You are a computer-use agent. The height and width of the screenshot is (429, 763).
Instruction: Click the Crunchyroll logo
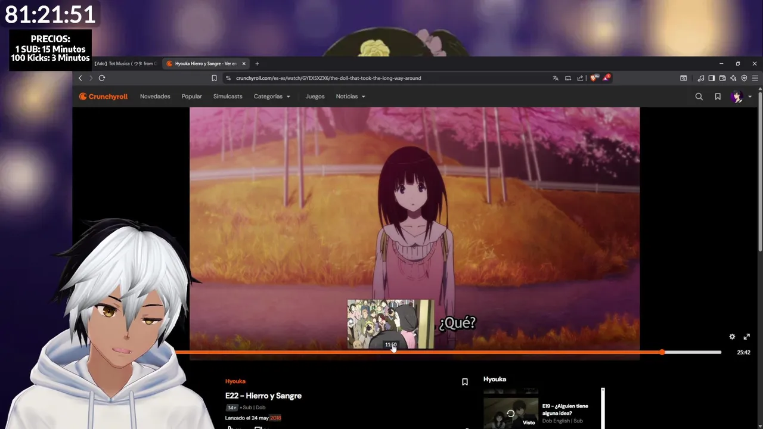coord(103,97)
